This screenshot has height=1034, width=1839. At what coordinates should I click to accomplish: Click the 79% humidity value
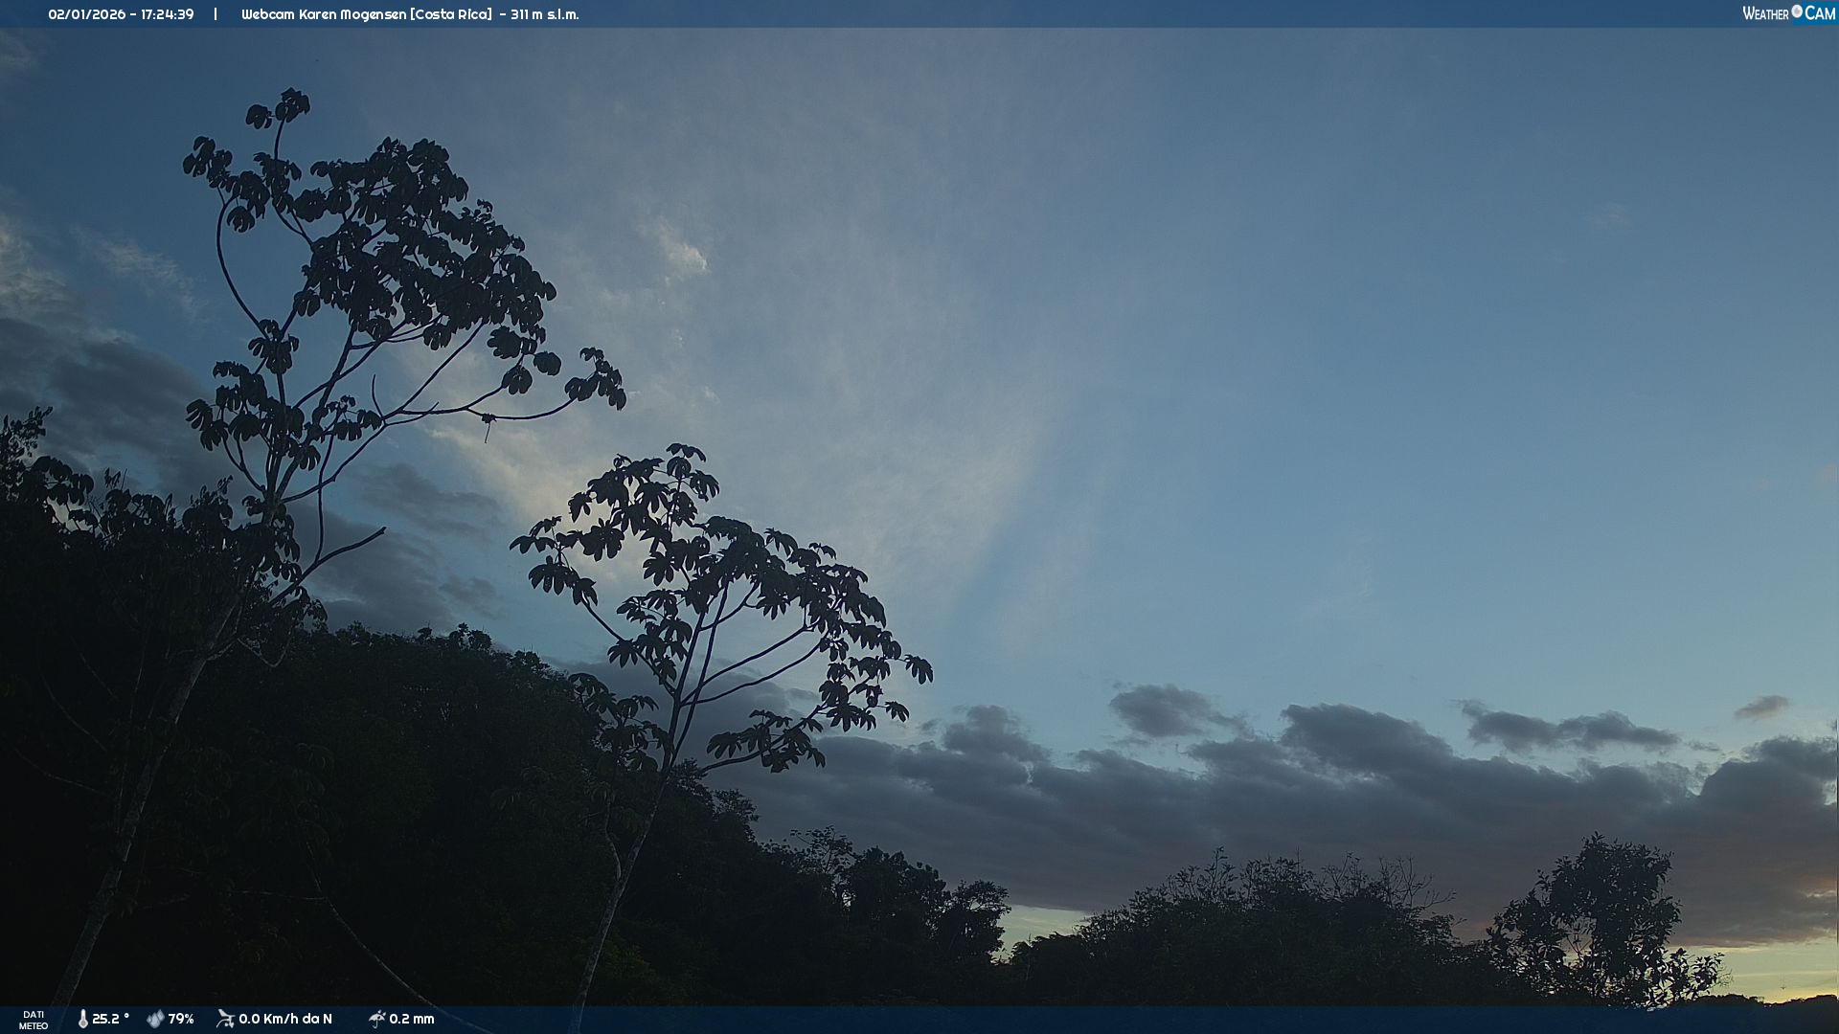point(181,1019)
